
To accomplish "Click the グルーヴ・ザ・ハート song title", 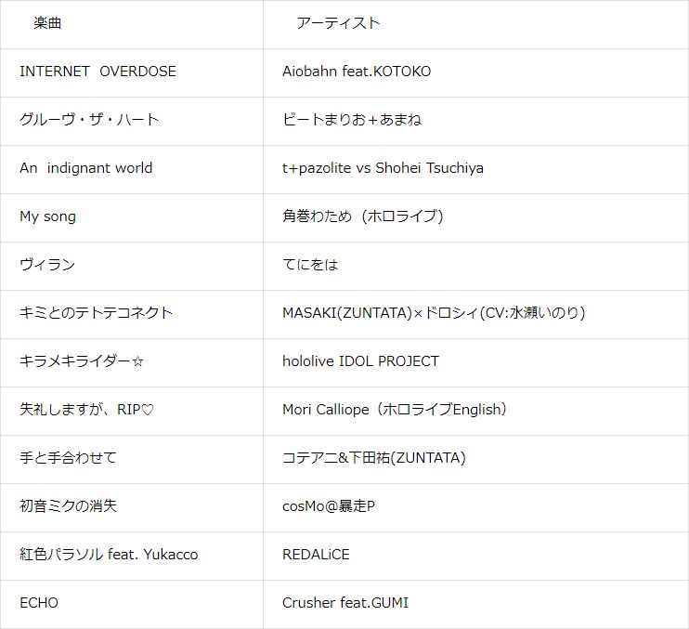I will pos(89,120).
